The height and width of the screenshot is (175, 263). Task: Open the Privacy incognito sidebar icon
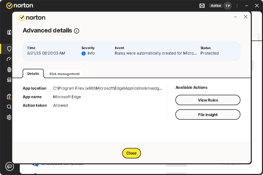9,80
